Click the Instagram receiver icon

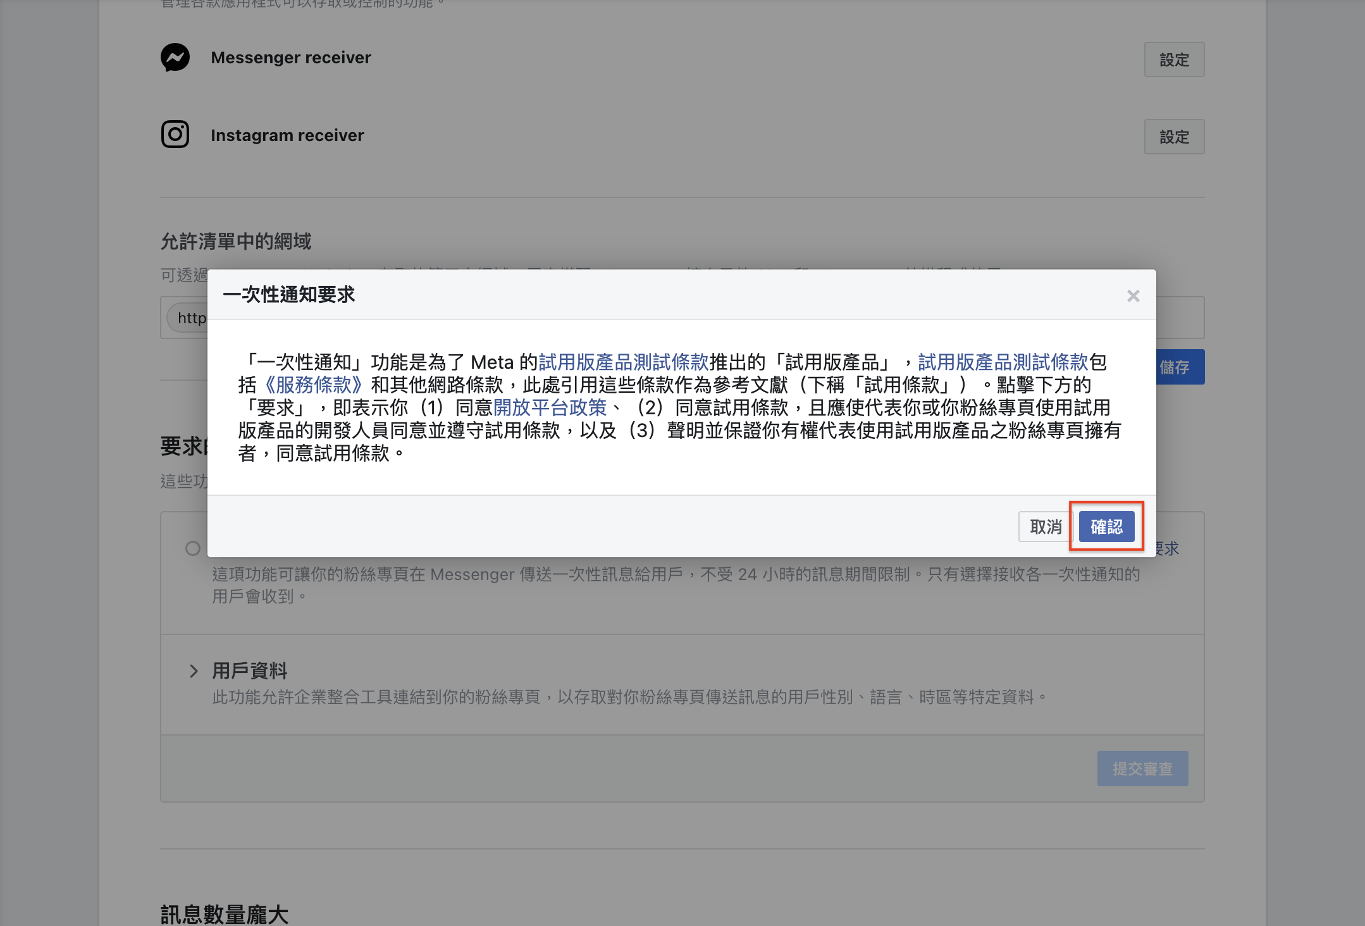[x=175, y=134]
